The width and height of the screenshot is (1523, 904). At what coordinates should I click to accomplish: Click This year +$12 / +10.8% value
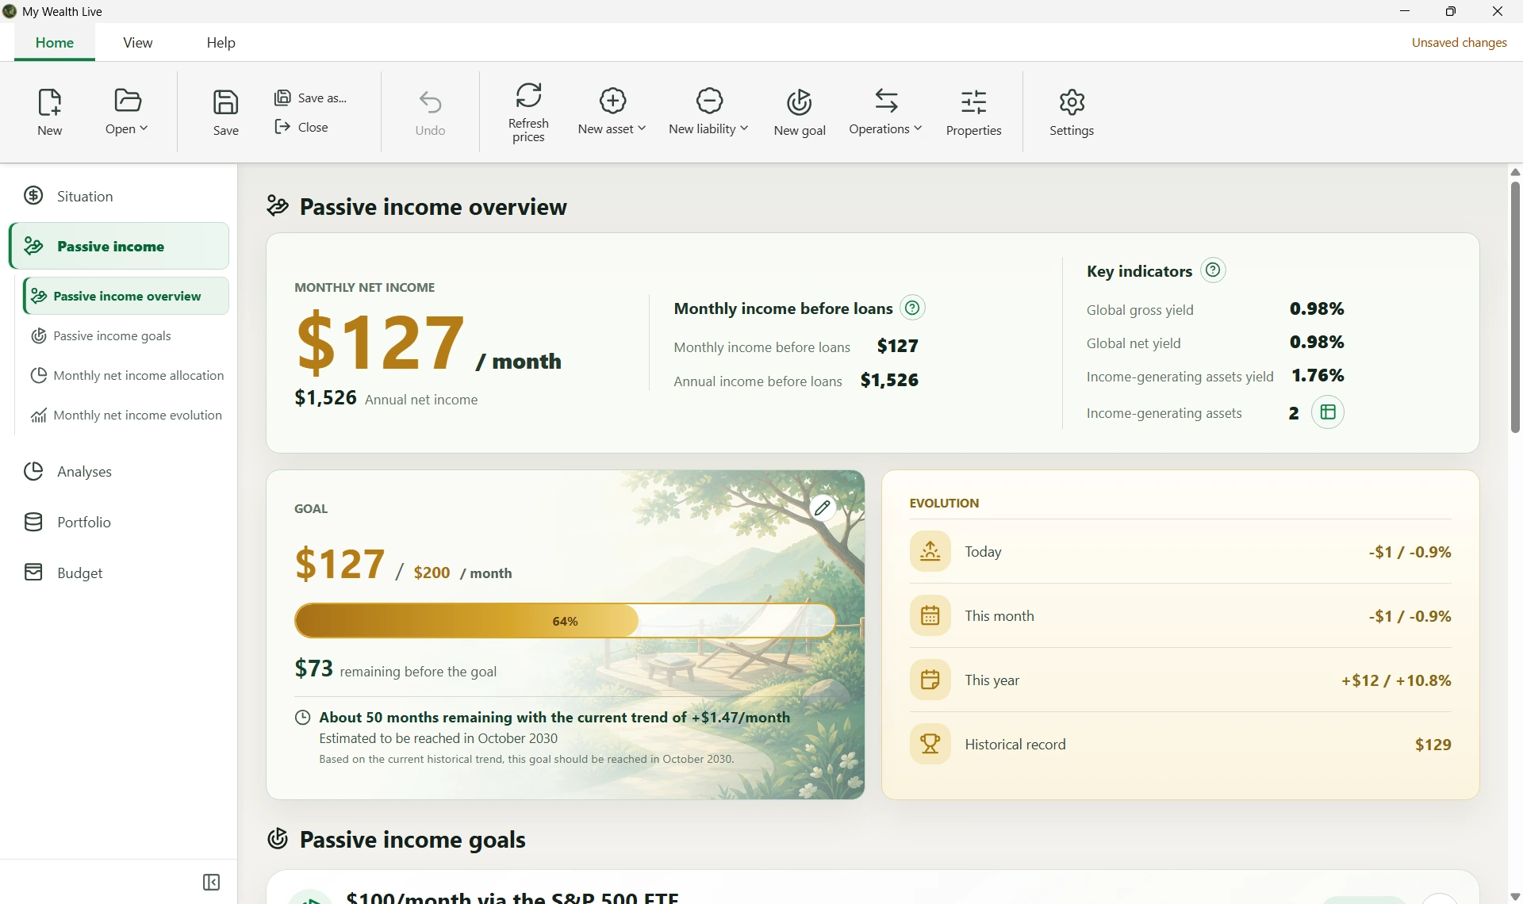pyautogui.click(x=1396, y=680)
